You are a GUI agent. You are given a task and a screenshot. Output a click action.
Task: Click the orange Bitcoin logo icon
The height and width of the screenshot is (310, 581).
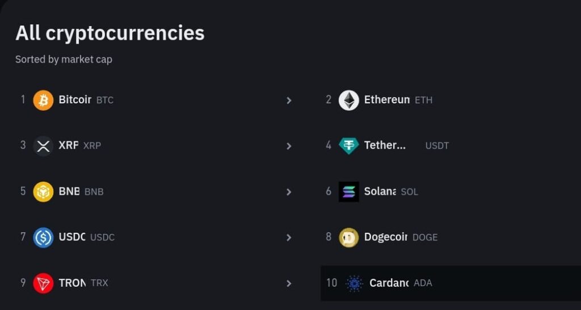tap(43, 100)
